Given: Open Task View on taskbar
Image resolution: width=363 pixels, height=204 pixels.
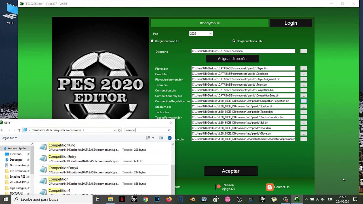Looking at the screenshot, I should (x=98, y=199).
